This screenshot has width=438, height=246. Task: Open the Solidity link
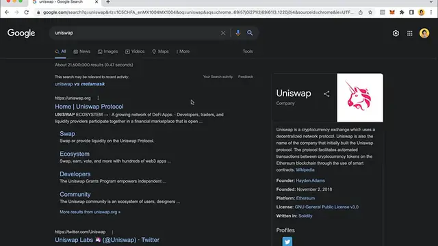coord(305,216)
